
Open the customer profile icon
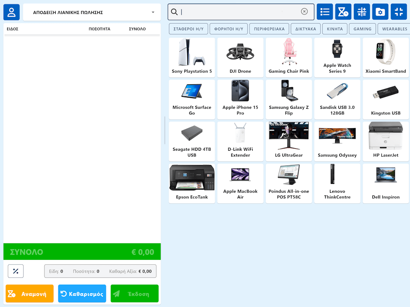tap(12, 12)
